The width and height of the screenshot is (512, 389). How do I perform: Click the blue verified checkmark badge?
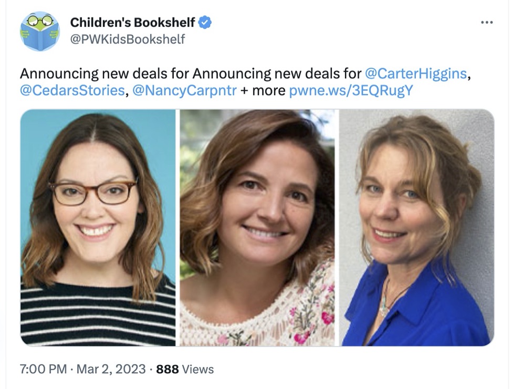click(x=205, y=23)
